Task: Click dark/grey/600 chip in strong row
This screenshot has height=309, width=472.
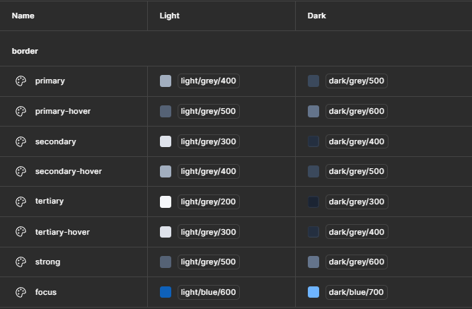Action: 357,262
